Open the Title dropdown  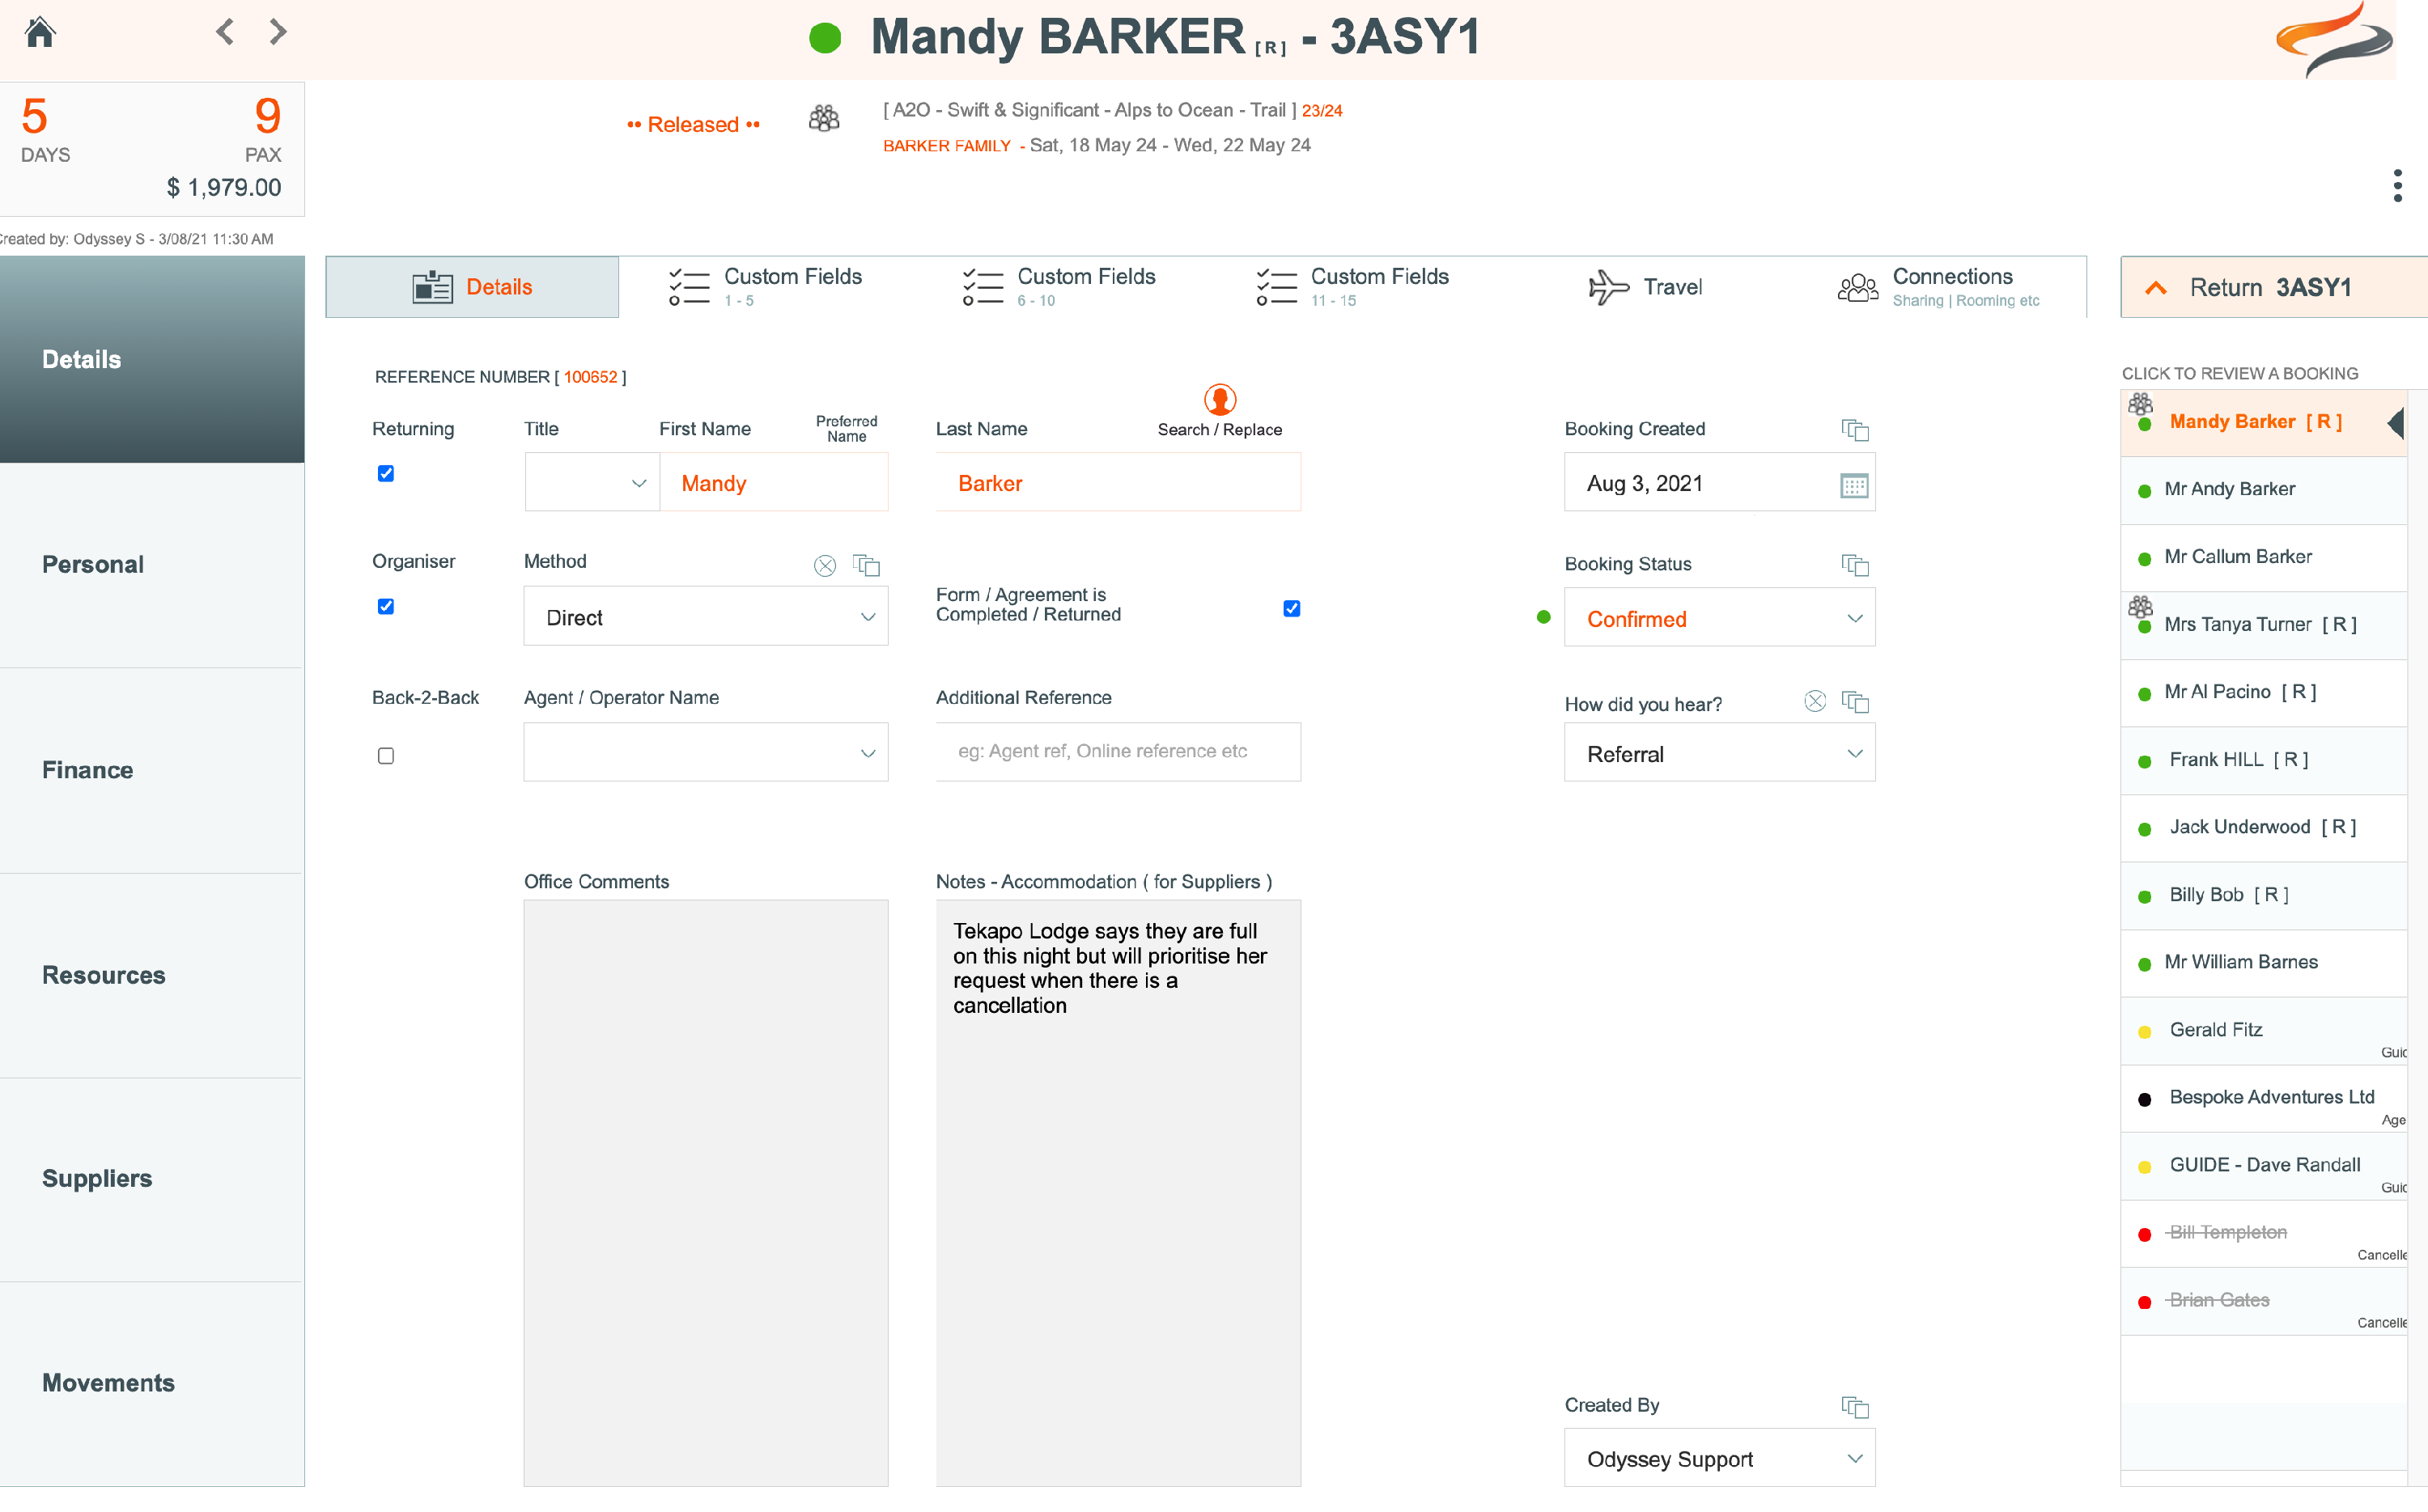pyautogui.click(x=592, y=484)
